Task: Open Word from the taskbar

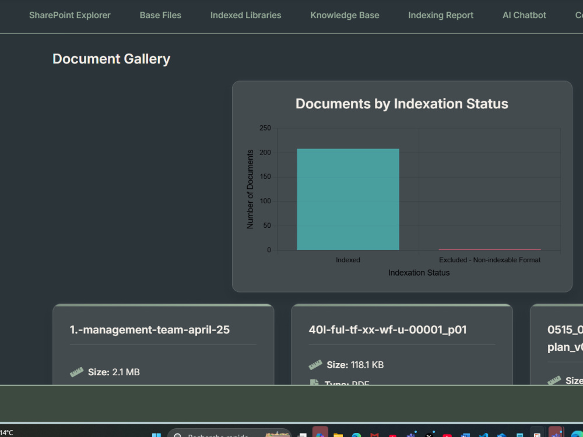Action: [465, 435]
